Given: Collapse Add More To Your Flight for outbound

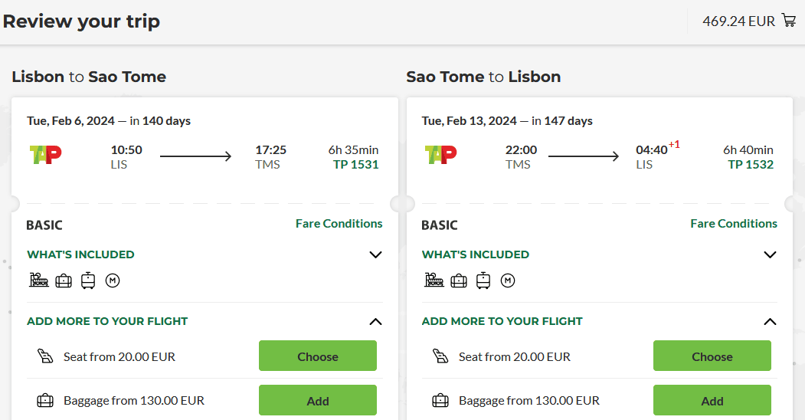Looking at the screenshot, I should click(375, 322).
